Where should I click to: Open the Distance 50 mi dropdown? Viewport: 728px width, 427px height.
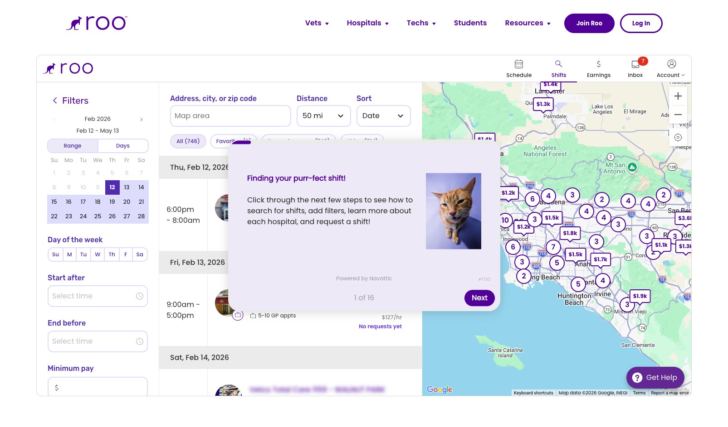[x=323, y=116]
